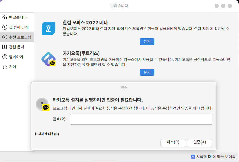Click the question mark icon beside 함께하기
Image resolution: width=239 pixels, height=162 pixels.
(x=5, y=57)
